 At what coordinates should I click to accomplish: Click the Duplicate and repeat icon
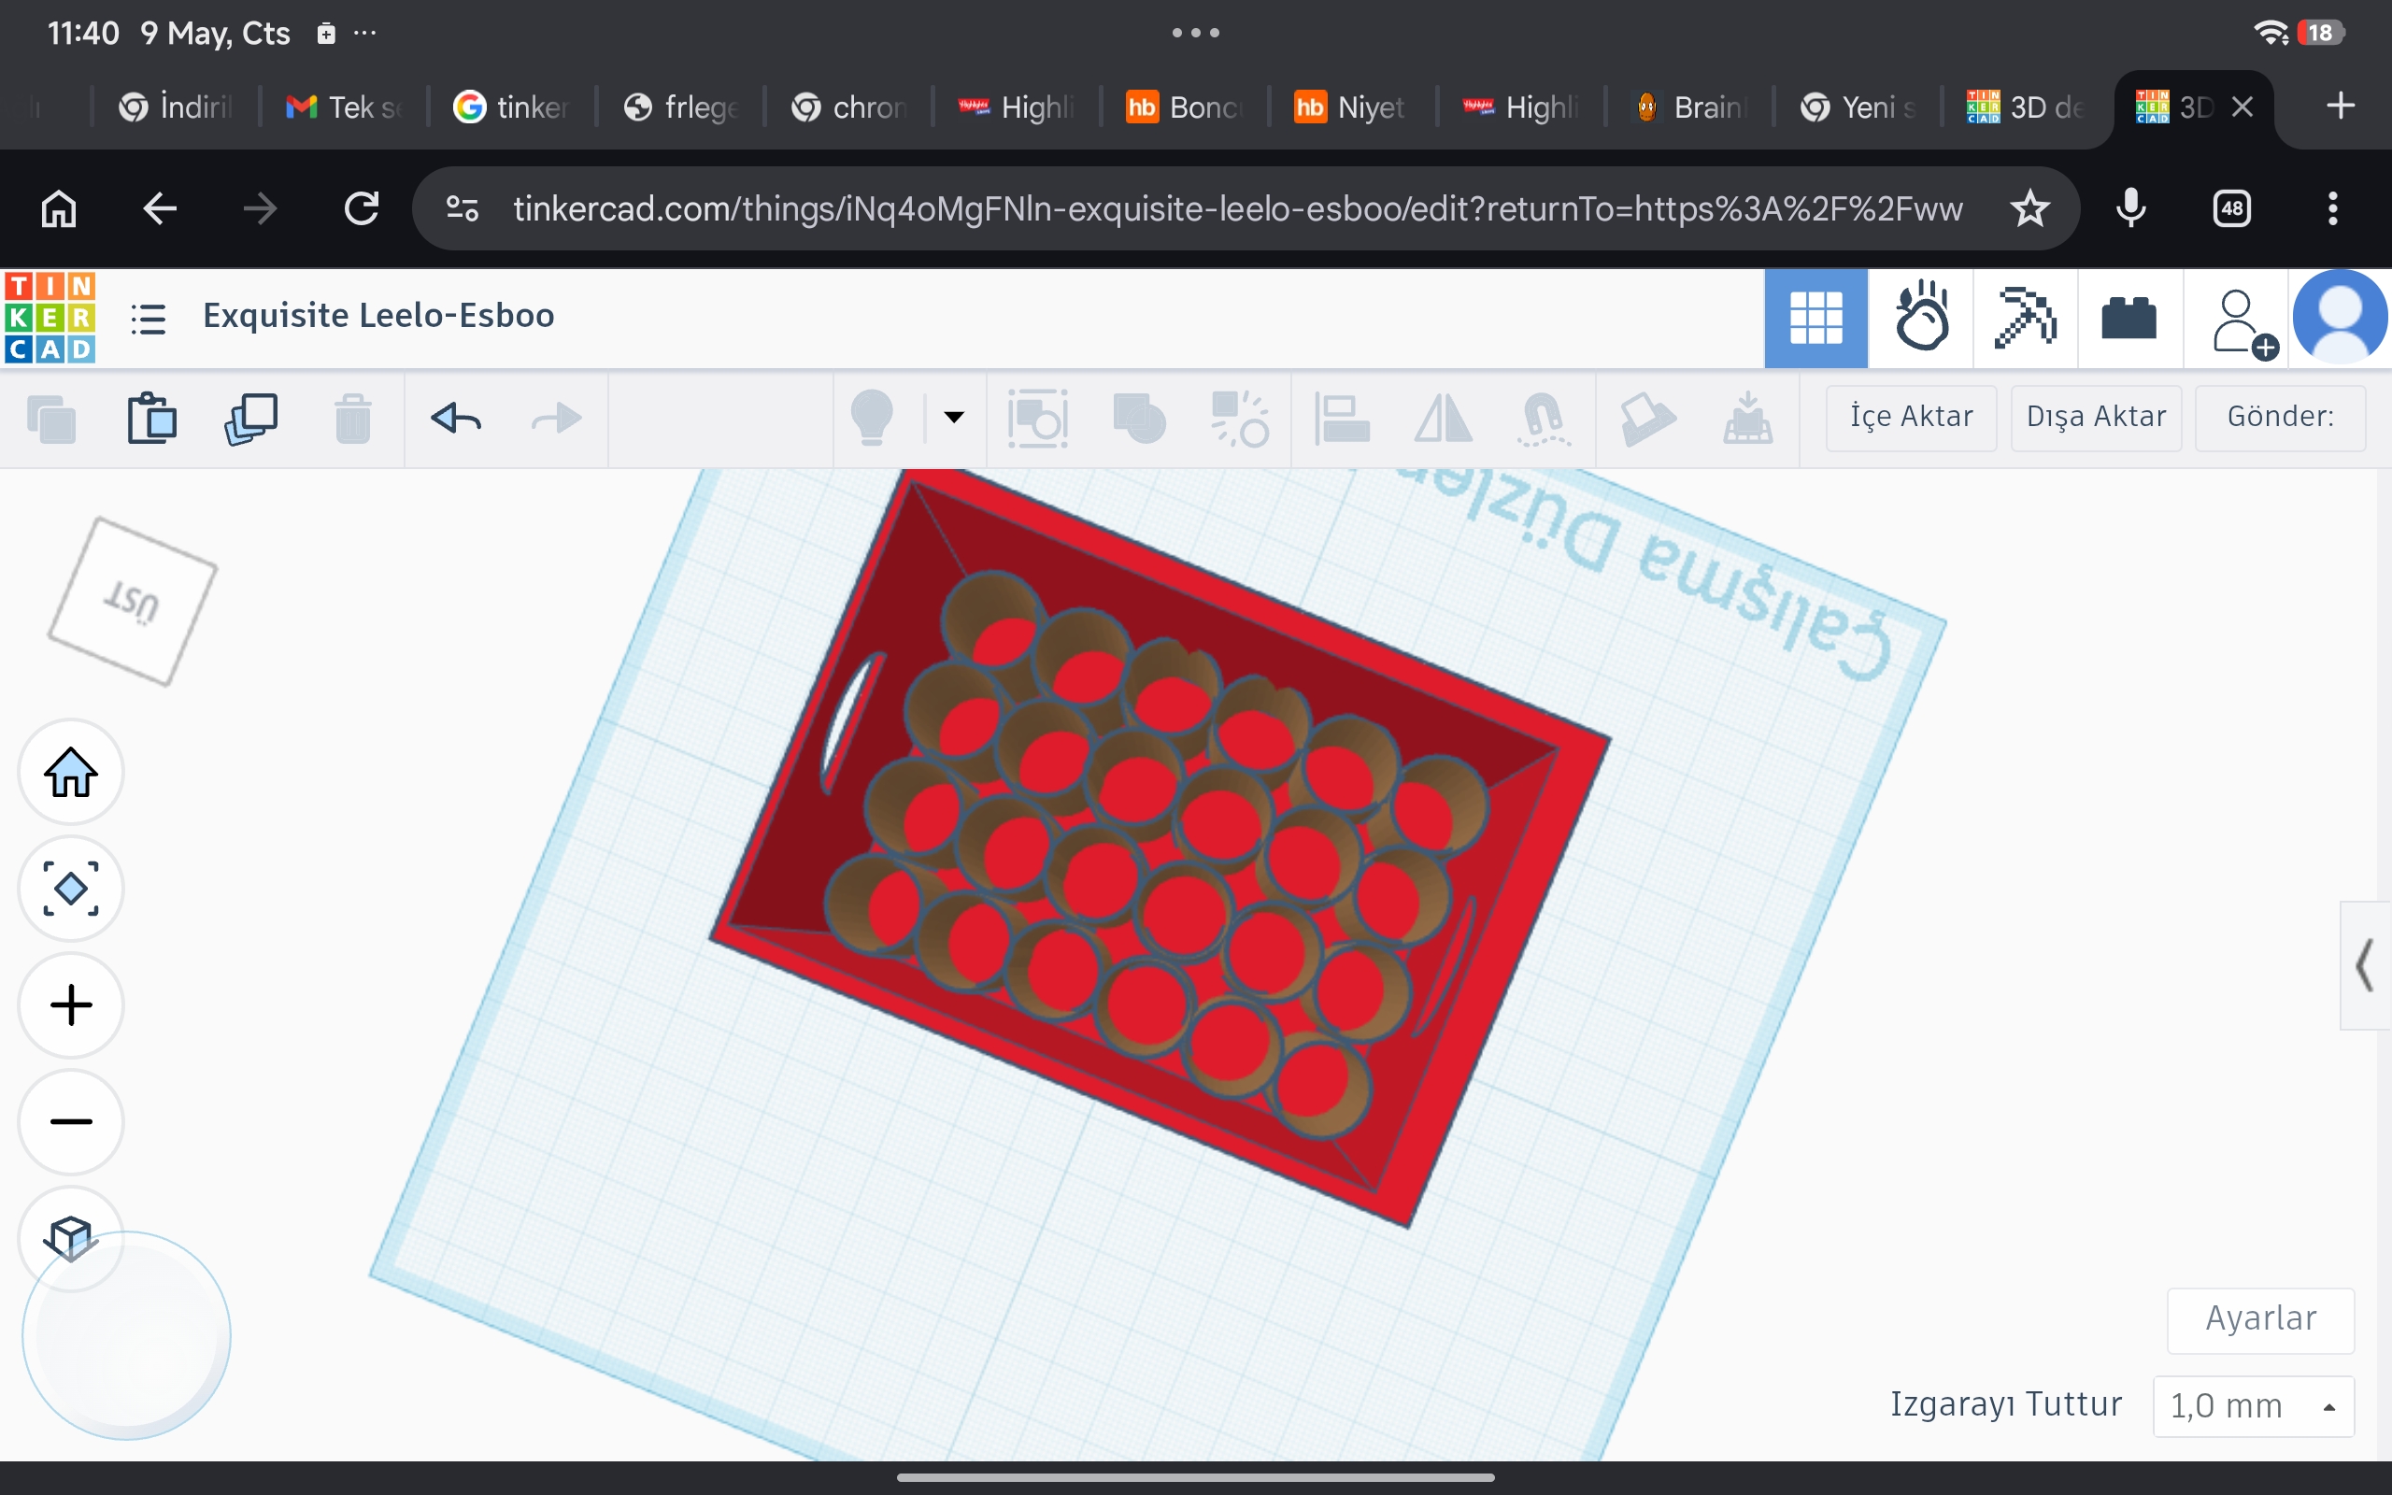pyautogui.click(x=251, y=419)
